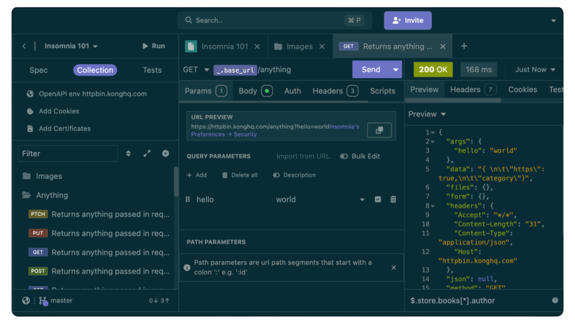Screen dimensions: 575x323
Task: Switch to the Headers response tab
Action: [x=465, y=89]
